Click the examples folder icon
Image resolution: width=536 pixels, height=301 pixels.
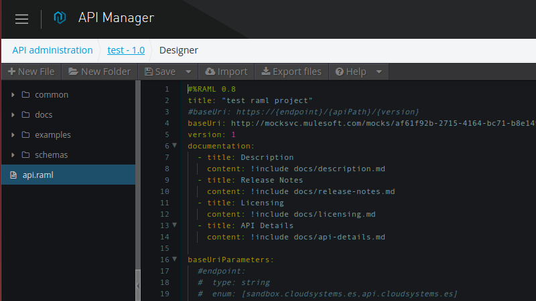pyautogui.click(x=25, y=135)
